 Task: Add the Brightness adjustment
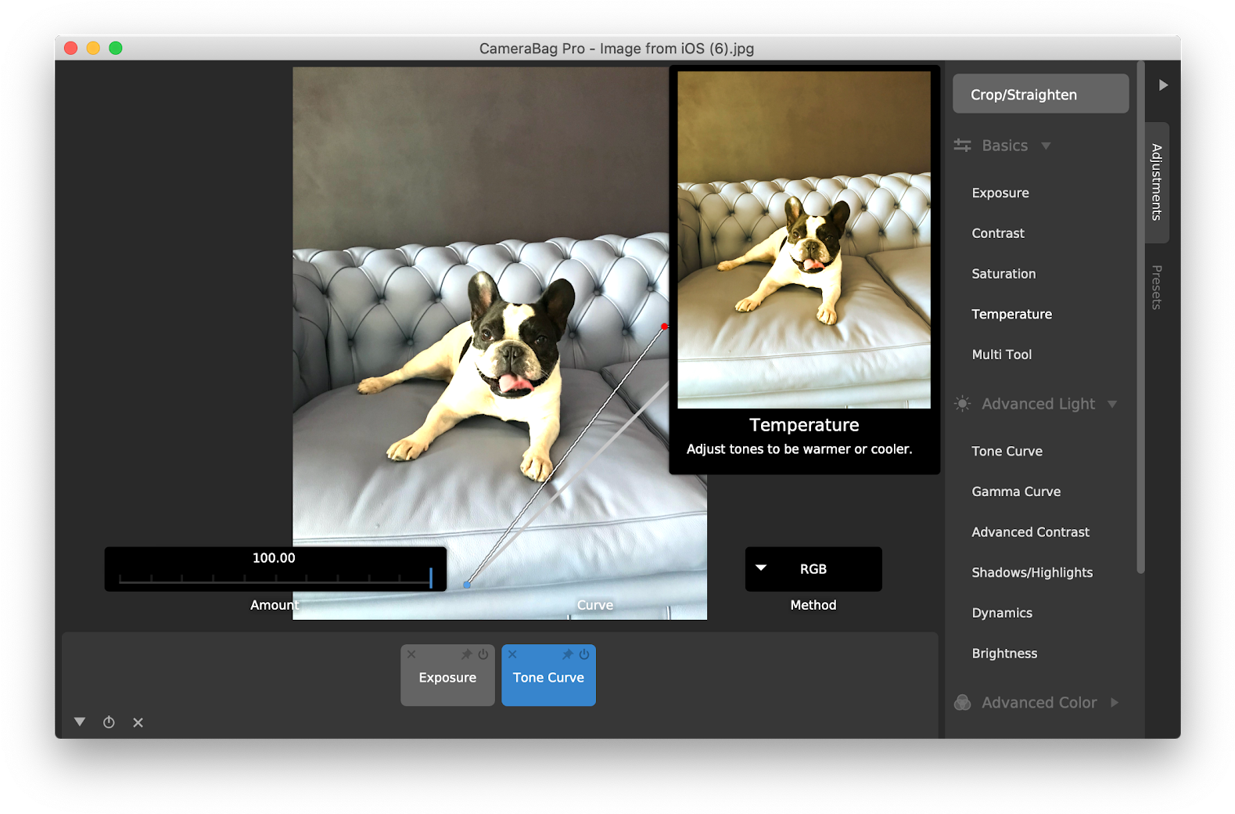click(1004, 654)
